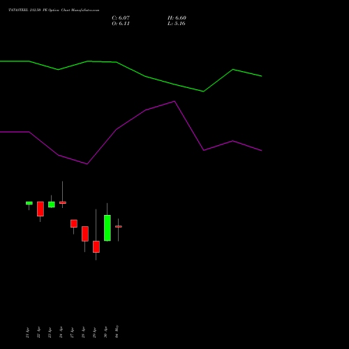Select the open value O: 6.11
Screen dimensions: 349x349
(x=121, y=24)
